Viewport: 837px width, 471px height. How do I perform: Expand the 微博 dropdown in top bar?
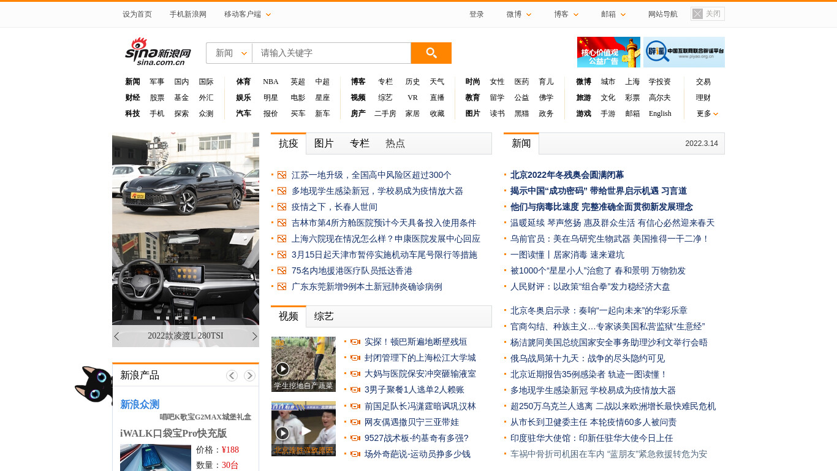[519, 14]
